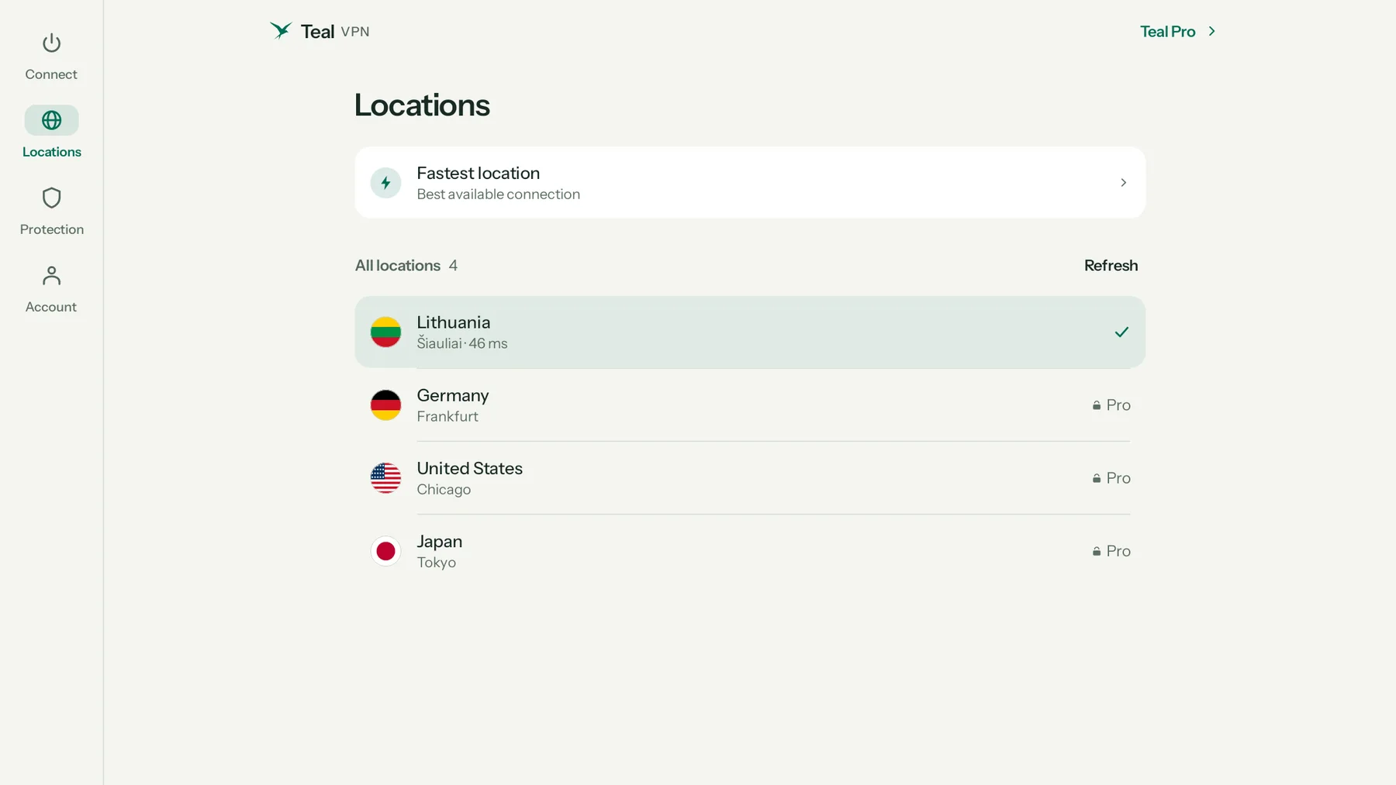Click the Japan flag icon
1396x785 pixels.
coord(385,551)
